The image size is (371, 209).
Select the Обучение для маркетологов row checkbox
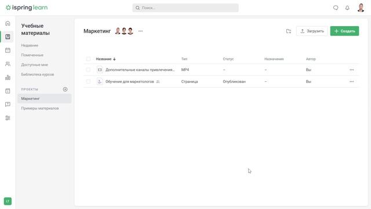(x=88, y=81)
